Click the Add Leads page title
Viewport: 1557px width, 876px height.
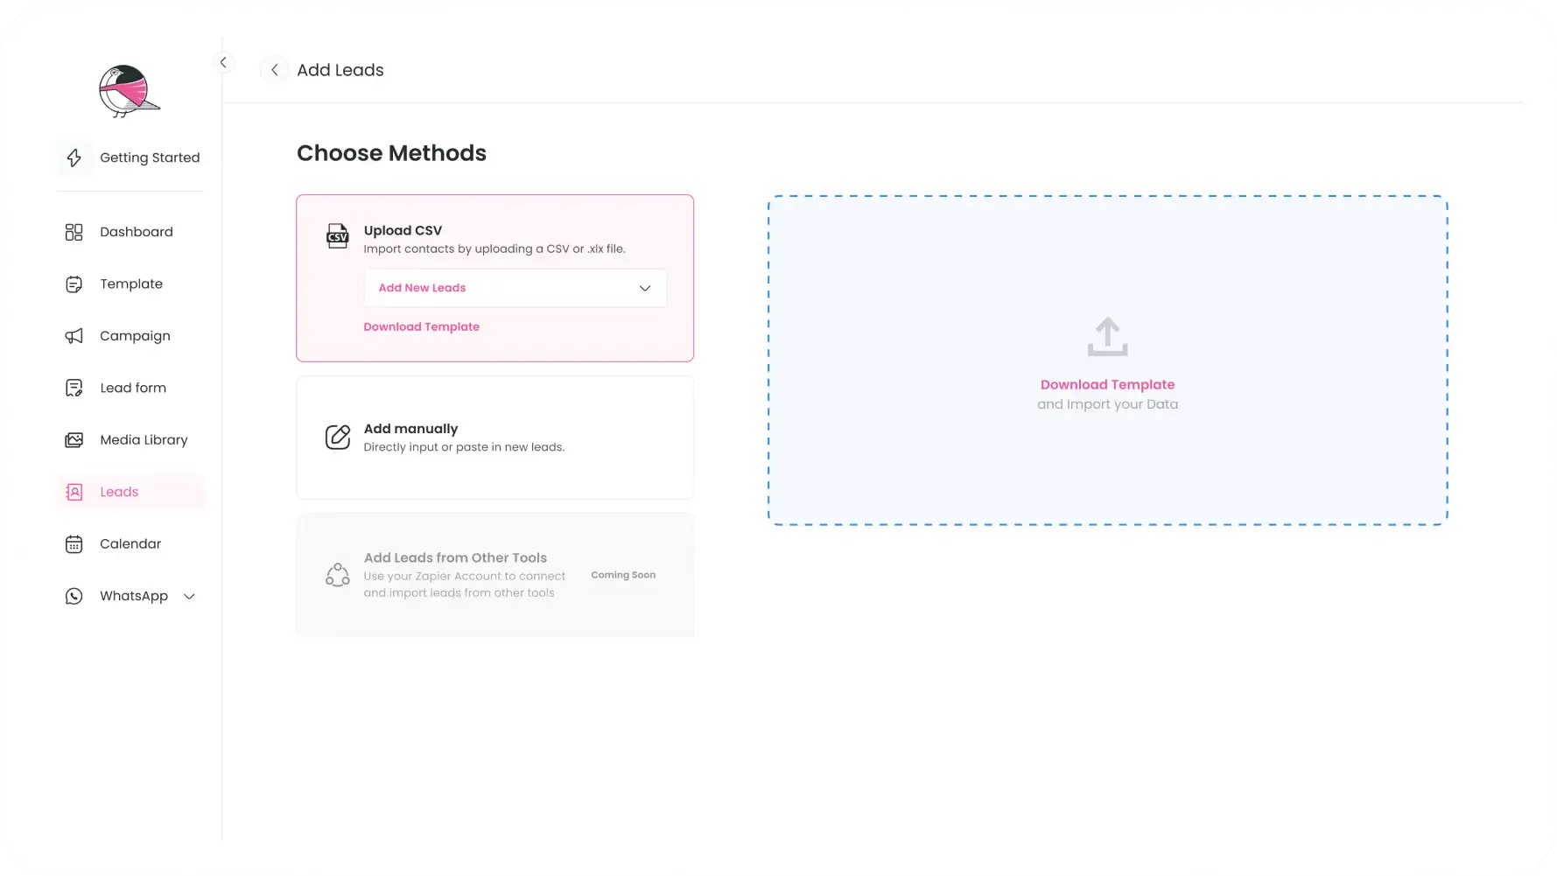[340, 70]
